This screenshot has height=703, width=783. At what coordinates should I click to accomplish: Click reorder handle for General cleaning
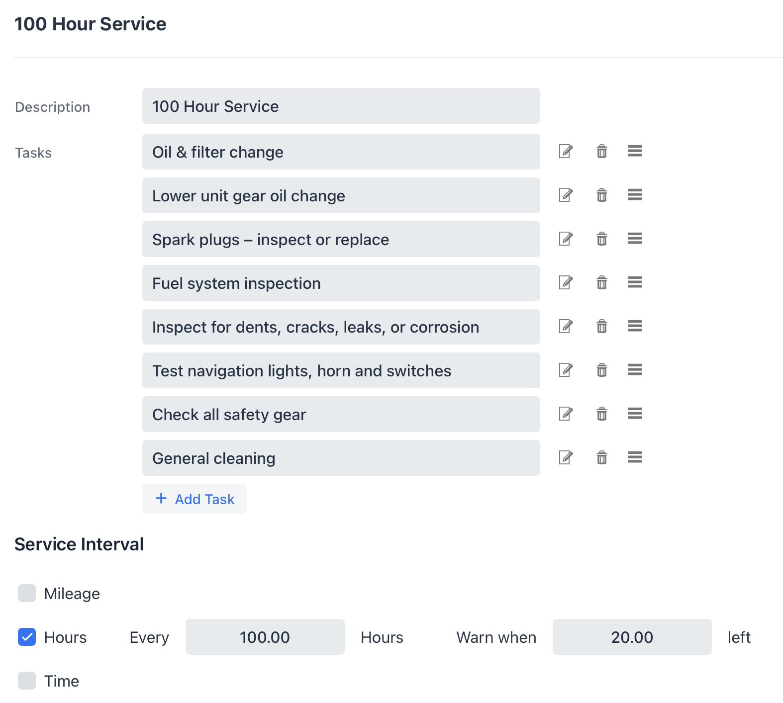[x=635, y=457]
